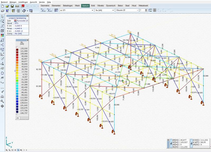Open the Instellingen menu
This screenshot has width=211, height=152.
23,2
